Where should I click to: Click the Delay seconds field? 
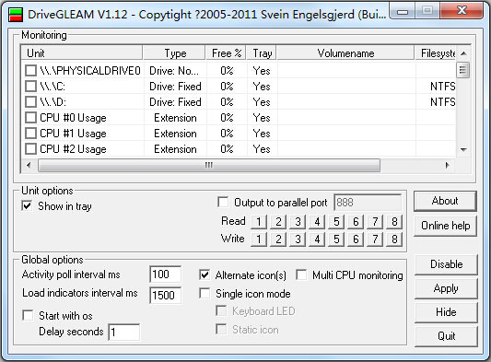click(x=124, y=332)
